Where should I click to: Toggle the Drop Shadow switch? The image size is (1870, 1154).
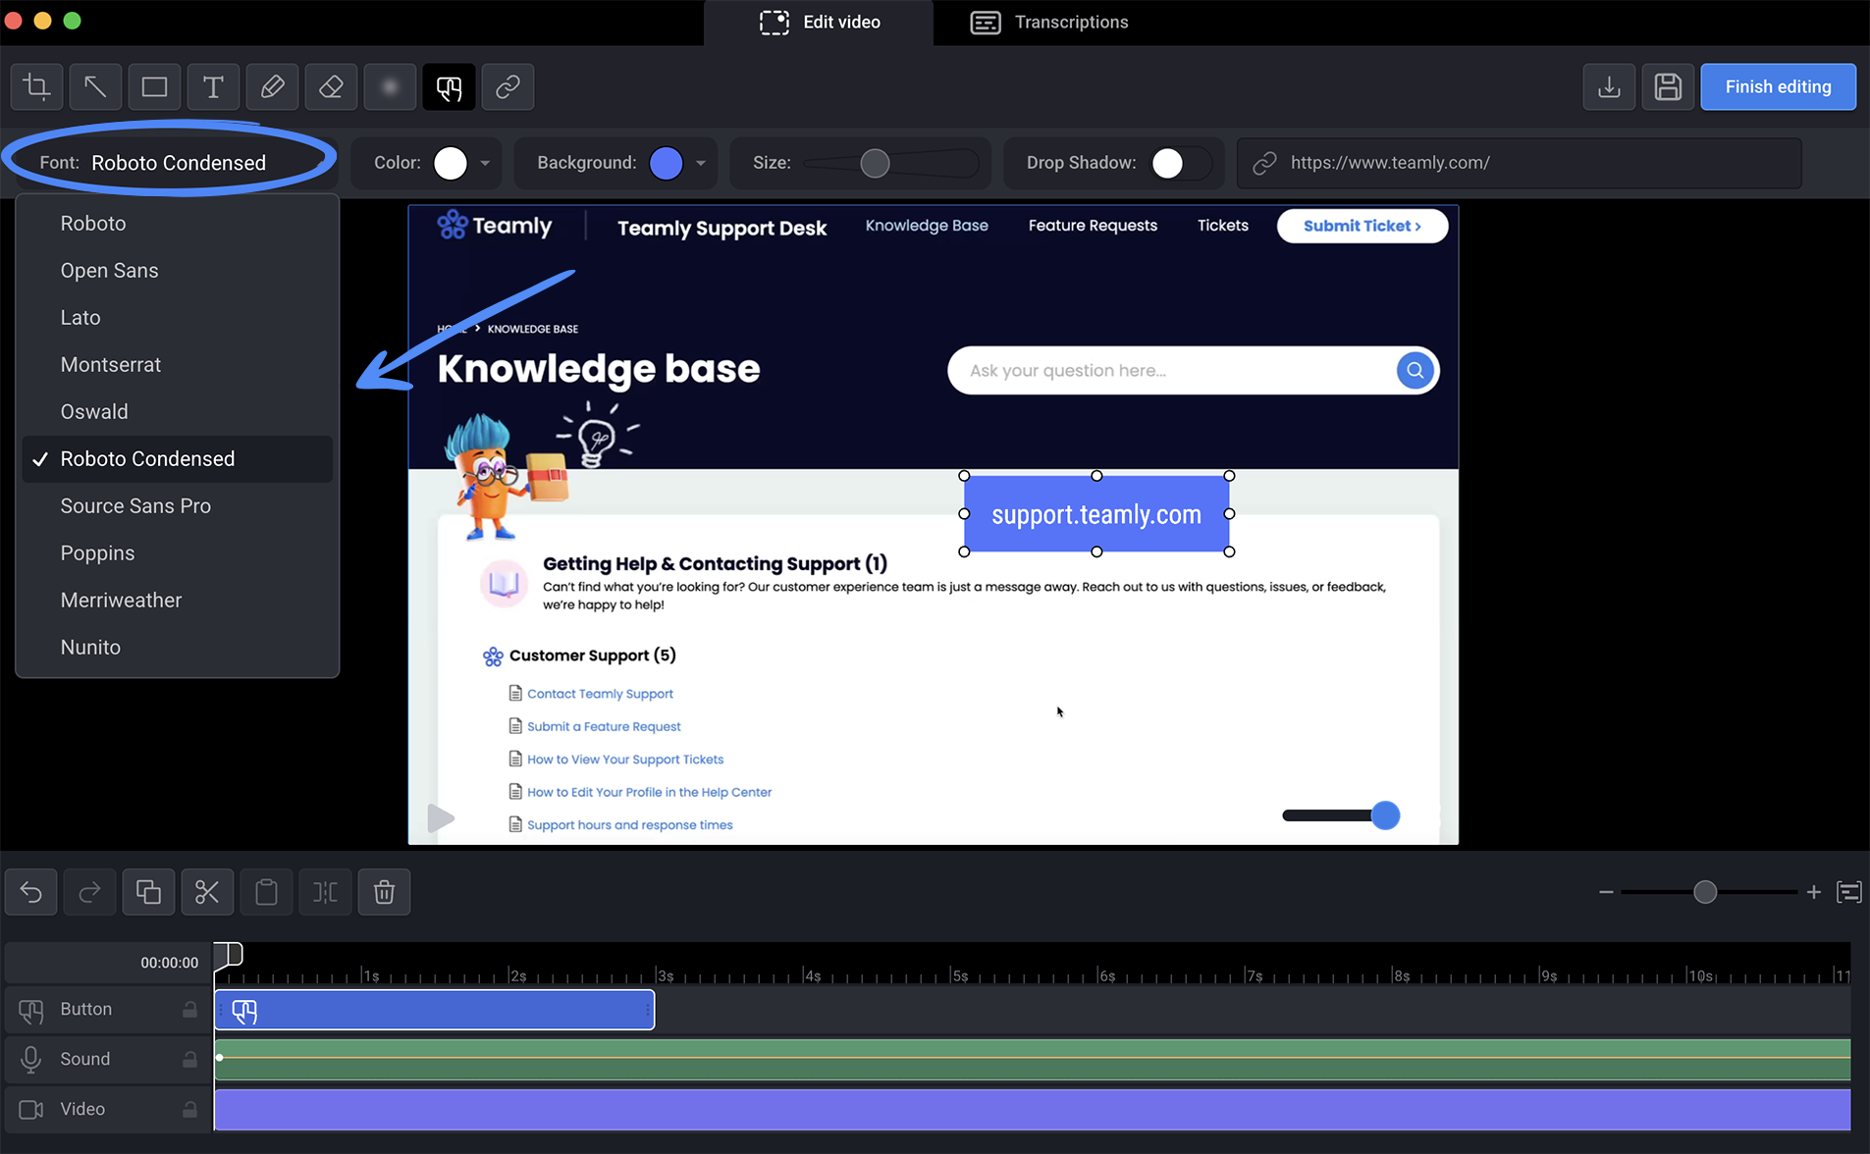(x=1182, y=163)
